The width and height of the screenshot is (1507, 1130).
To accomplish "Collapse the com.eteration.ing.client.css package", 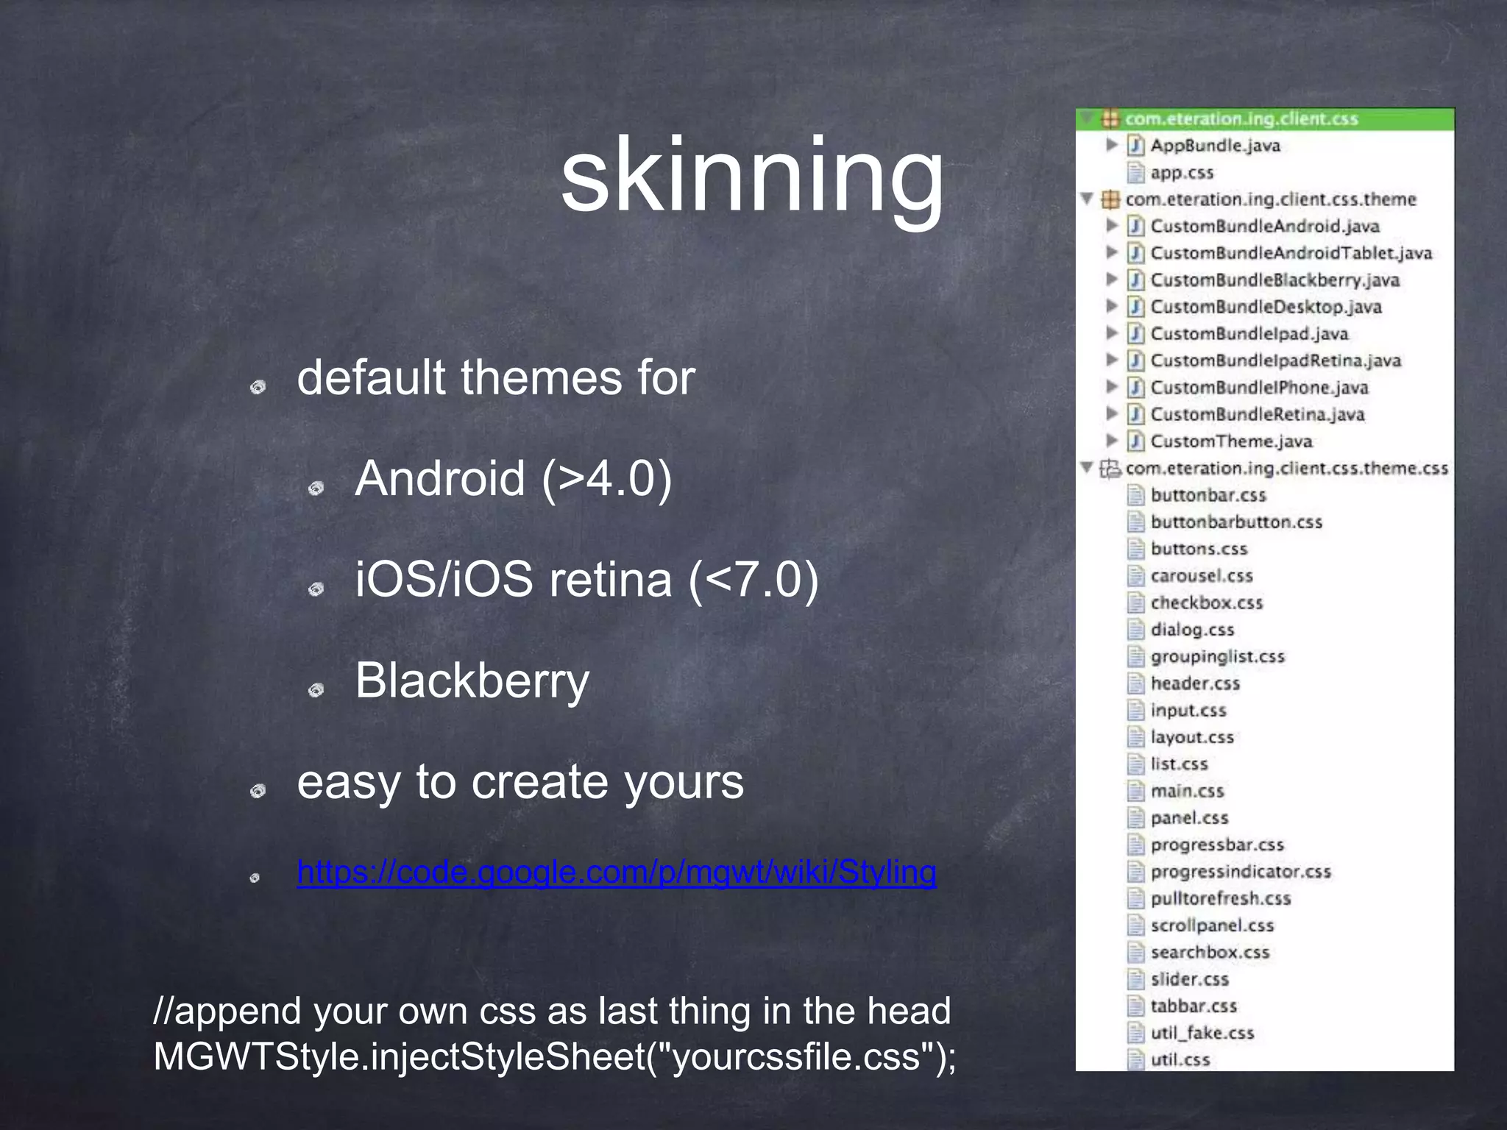I will click(1088, 118).
